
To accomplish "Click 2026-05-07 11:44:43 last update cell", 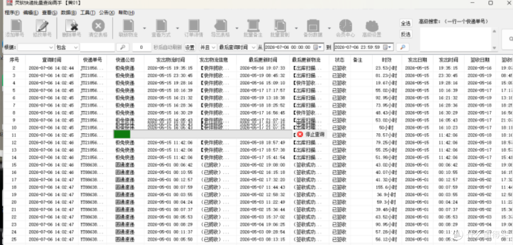I will point(262,187).
